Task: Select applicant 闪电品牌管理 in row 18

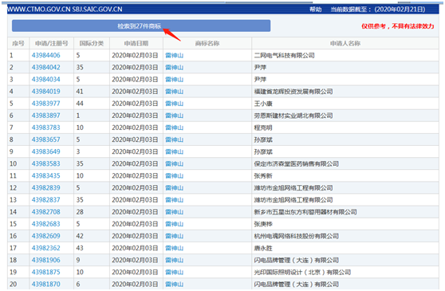Action: (297, 261)
